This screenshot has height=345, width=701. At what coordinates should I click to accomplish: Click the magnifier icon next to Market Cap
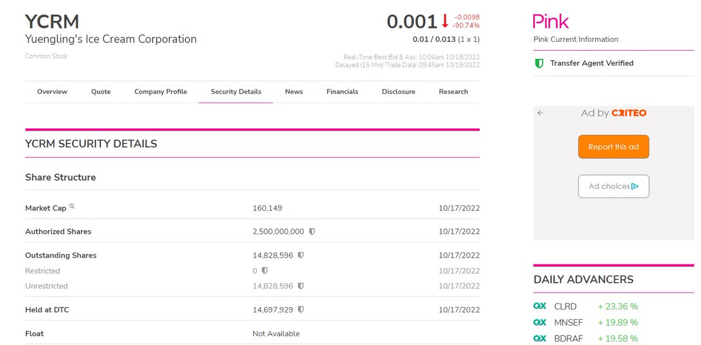point(72,206)
